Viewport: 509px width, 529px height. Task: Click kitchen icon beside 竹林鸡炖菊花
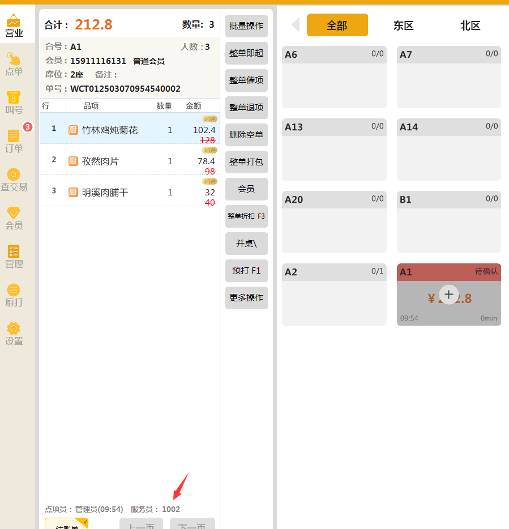click(x=73, y=130)
